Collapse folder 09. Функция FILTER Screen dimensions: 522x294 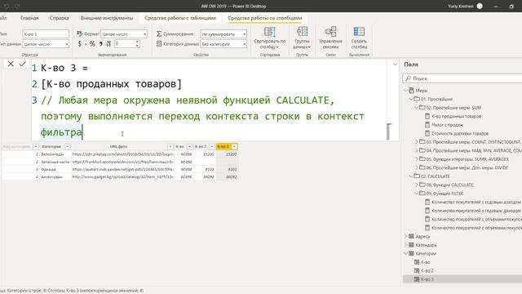[417, 194]
